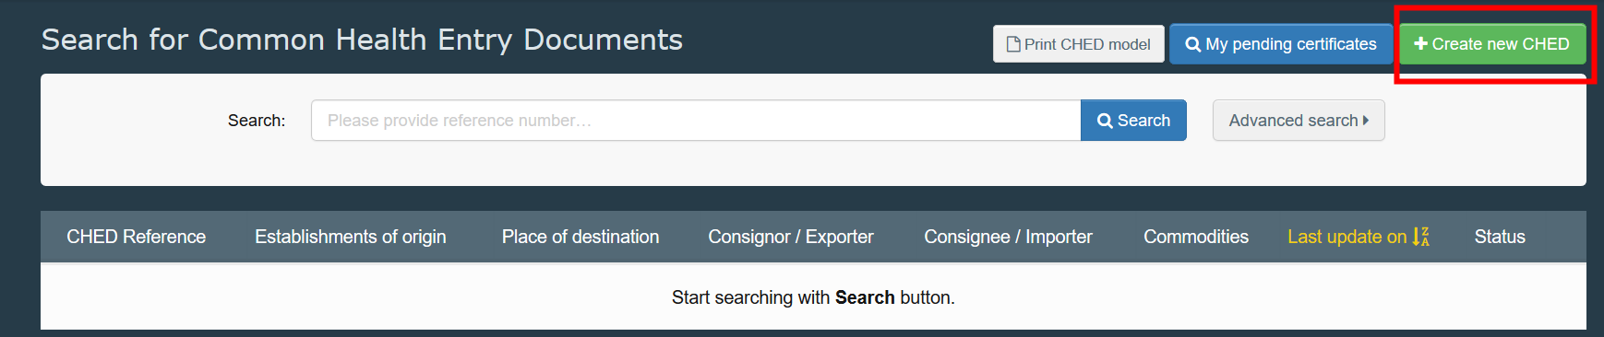Click the magnifier icon on the Search button
Image resolution: width=1604 pixels, height=337 pixels.
[x=1105, y=121]
